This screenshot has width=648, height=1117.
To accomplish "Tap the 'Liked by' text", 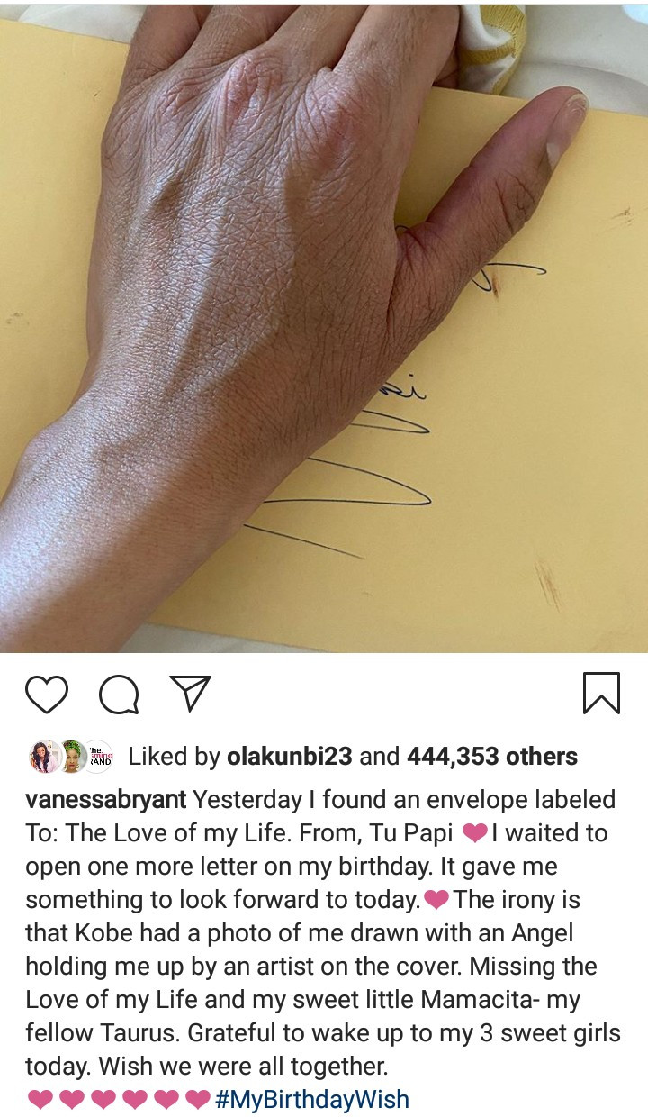I will tap(175, 757).
